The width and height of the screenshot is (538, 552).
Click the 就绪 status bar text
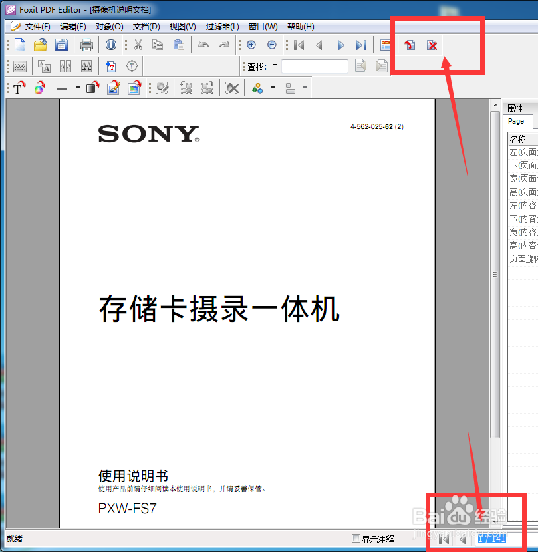pos(15,539)
